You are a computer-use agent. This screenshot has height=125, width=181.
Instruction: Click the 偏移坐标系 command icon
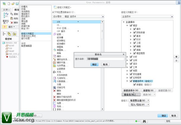click(55, 59)
